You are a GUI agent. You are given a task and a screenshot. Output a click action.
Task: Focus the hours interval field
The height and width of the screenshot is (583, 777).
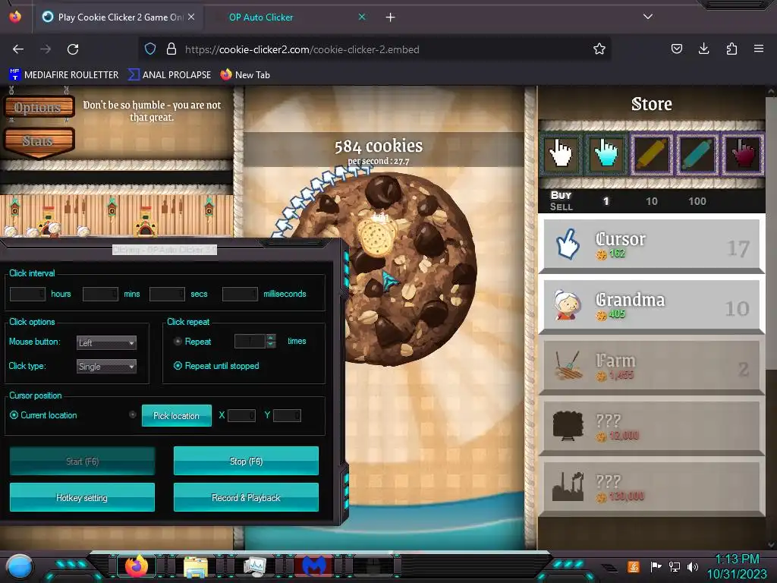pos(27,294)
